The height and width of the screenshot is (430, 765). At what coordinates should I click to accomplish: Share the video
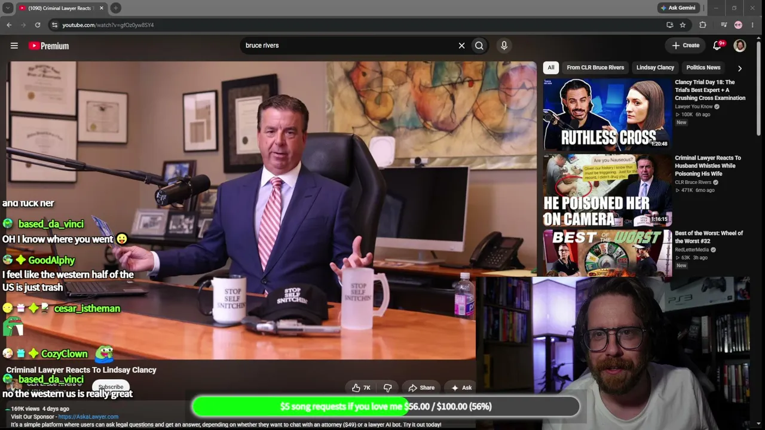click(421, 388)
